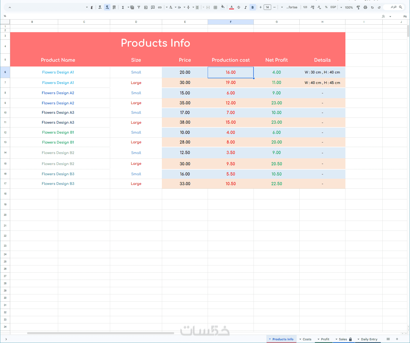The width and height of the screenshot is (410, 343).
Task: Open the name box dropdown arrow
Action: [x=390, y=16]
